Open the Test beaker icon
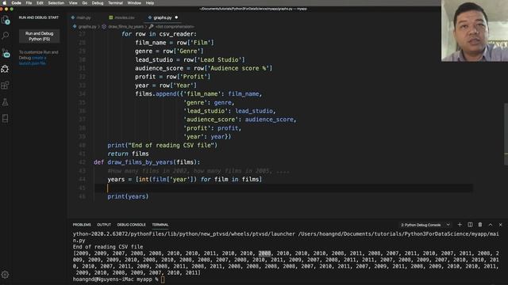 [6, 102]
